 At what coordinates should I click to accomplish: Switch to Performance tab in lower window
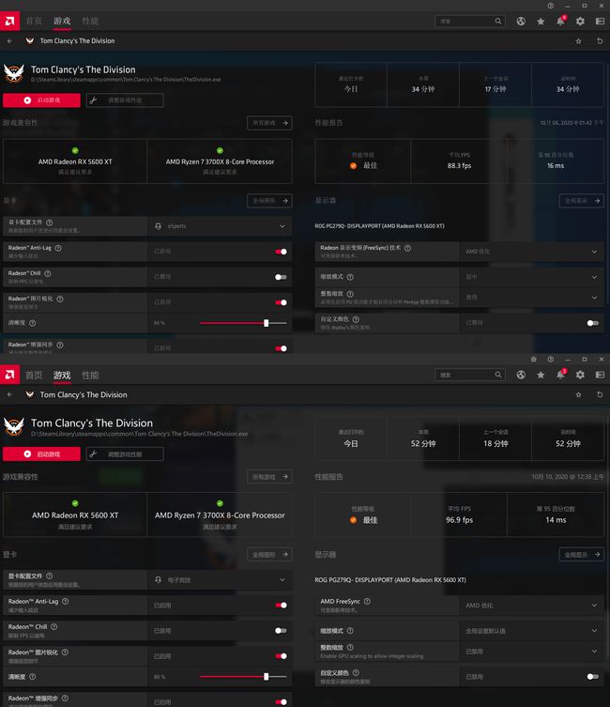click(x=90, y=375)
